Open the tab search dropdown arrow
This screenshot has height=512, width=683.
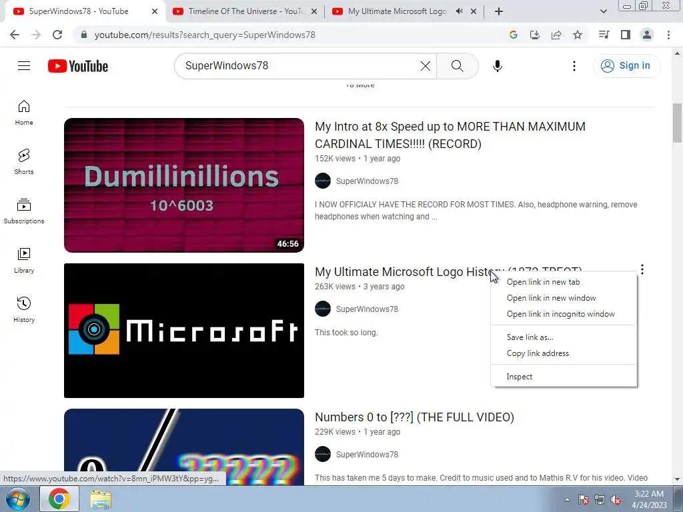pyautogui.click(x=603, y=11)
